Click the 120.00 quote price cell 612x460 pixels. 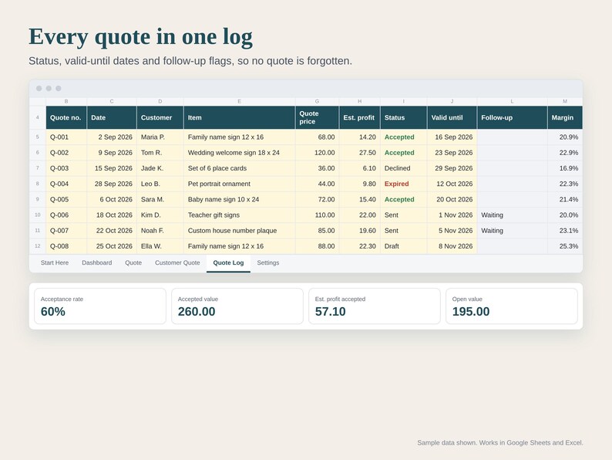click(x=317, y=153)
